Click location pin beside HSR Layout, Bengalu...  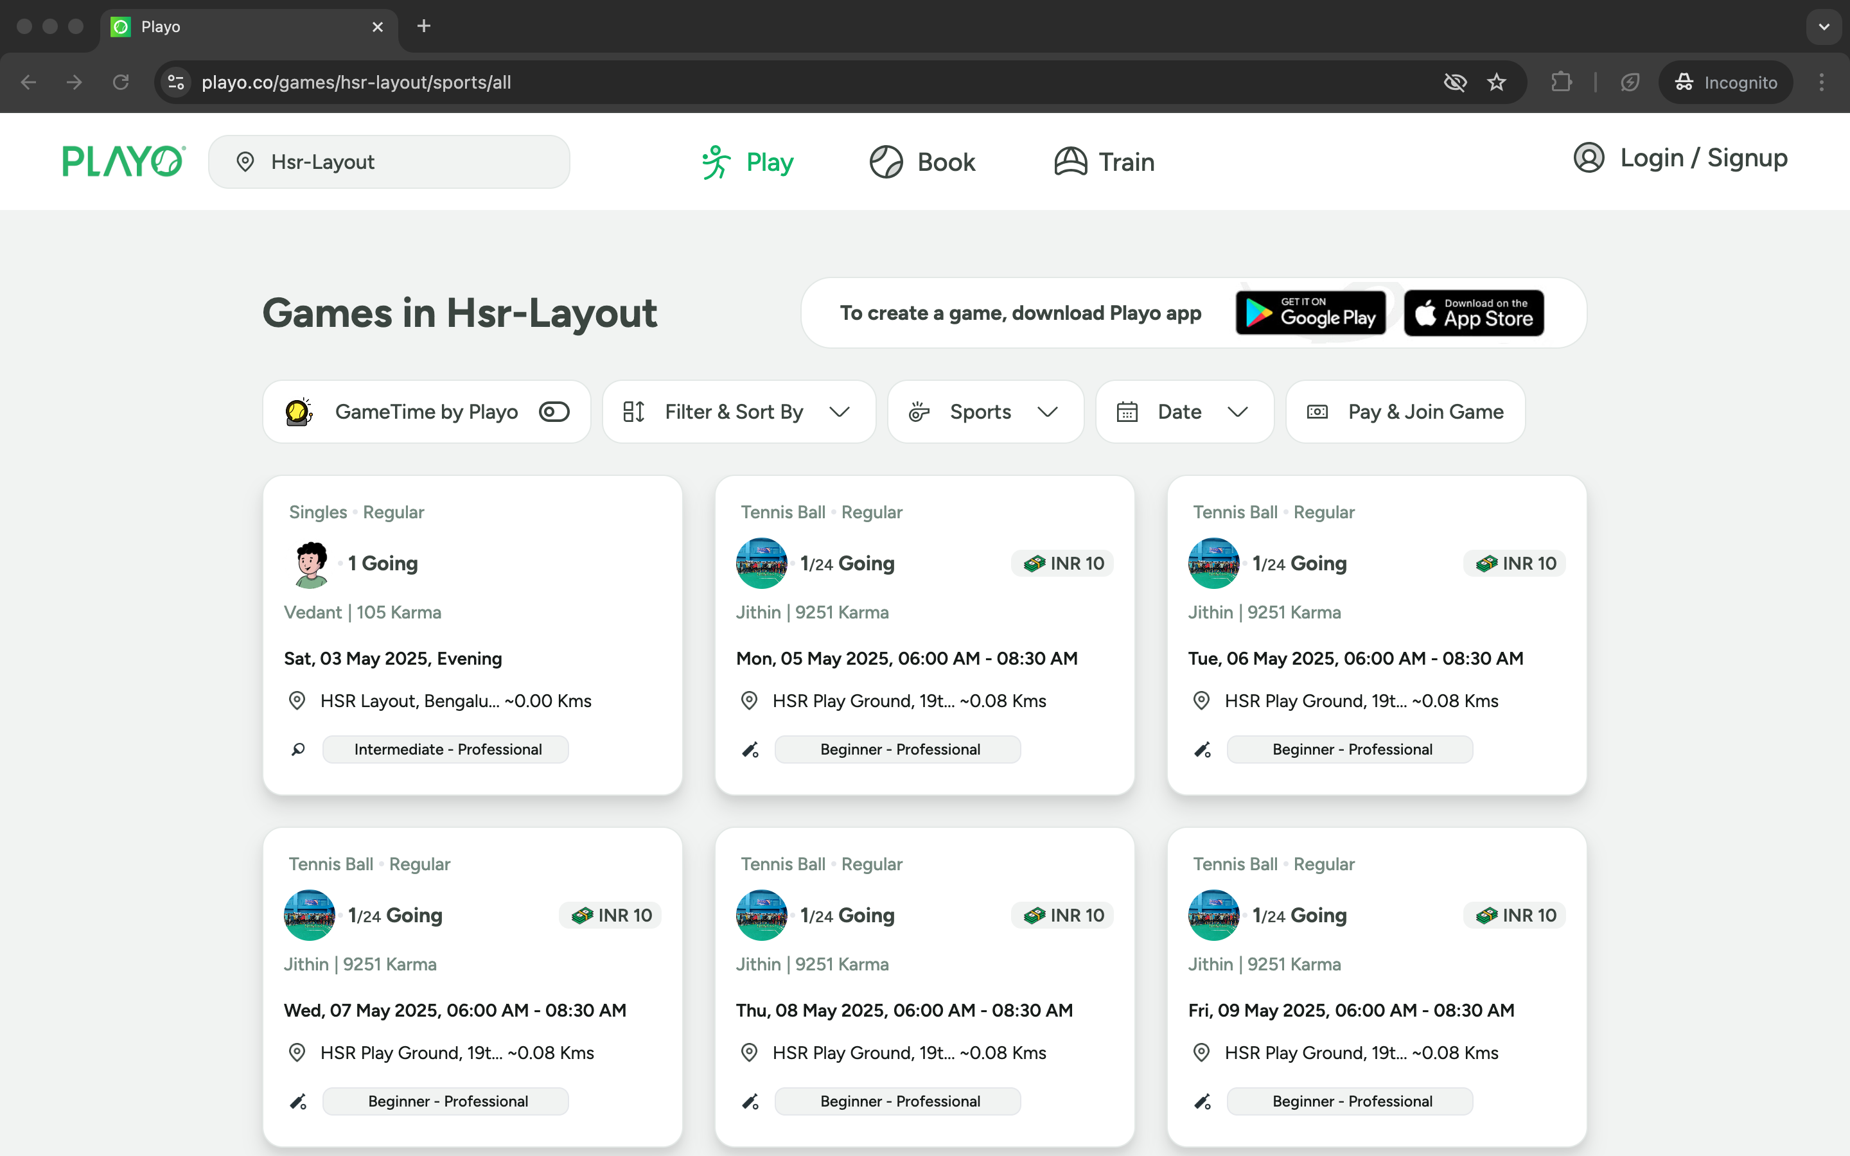click(297, 700)
